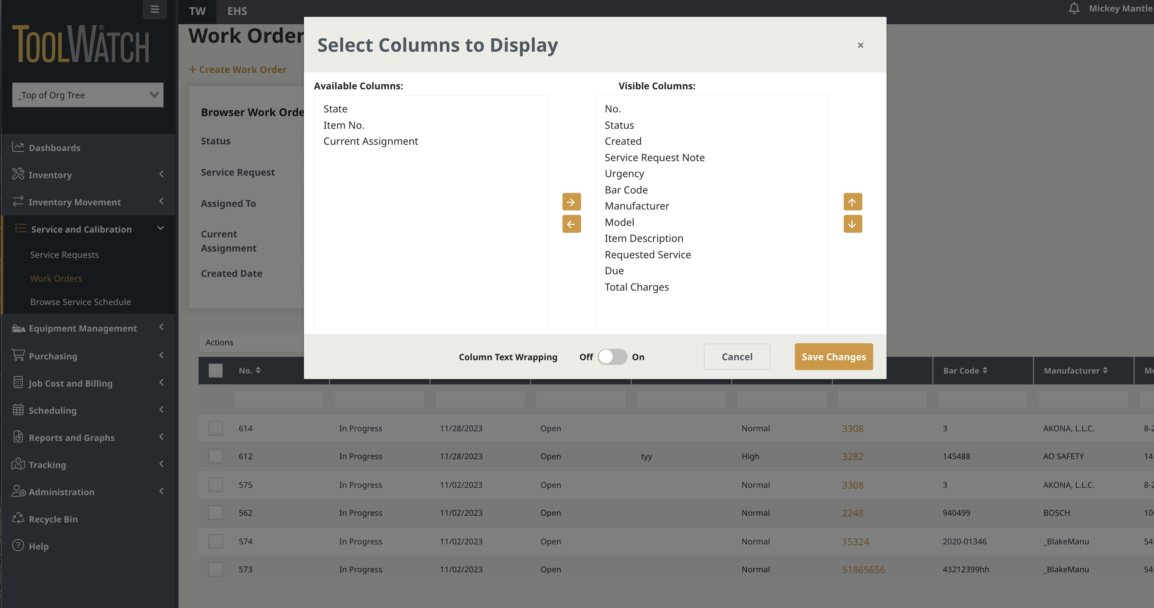Open item link 3282
The width and height of the screenshot is (1154, 608).
coord(853,456)
